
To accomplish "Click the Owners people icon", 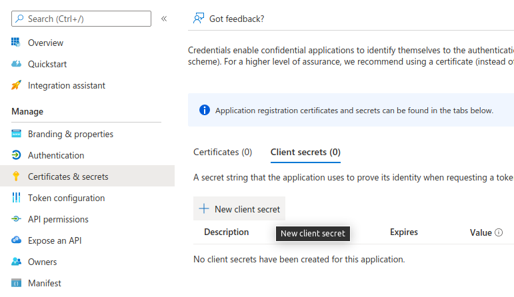I will tap(16, 262).
